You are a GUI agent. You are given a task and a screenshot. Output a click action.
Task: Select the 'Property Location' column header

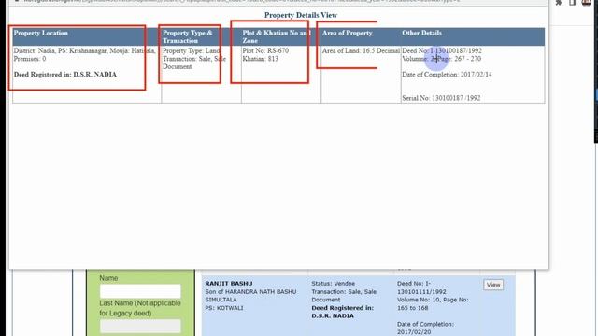41,33
